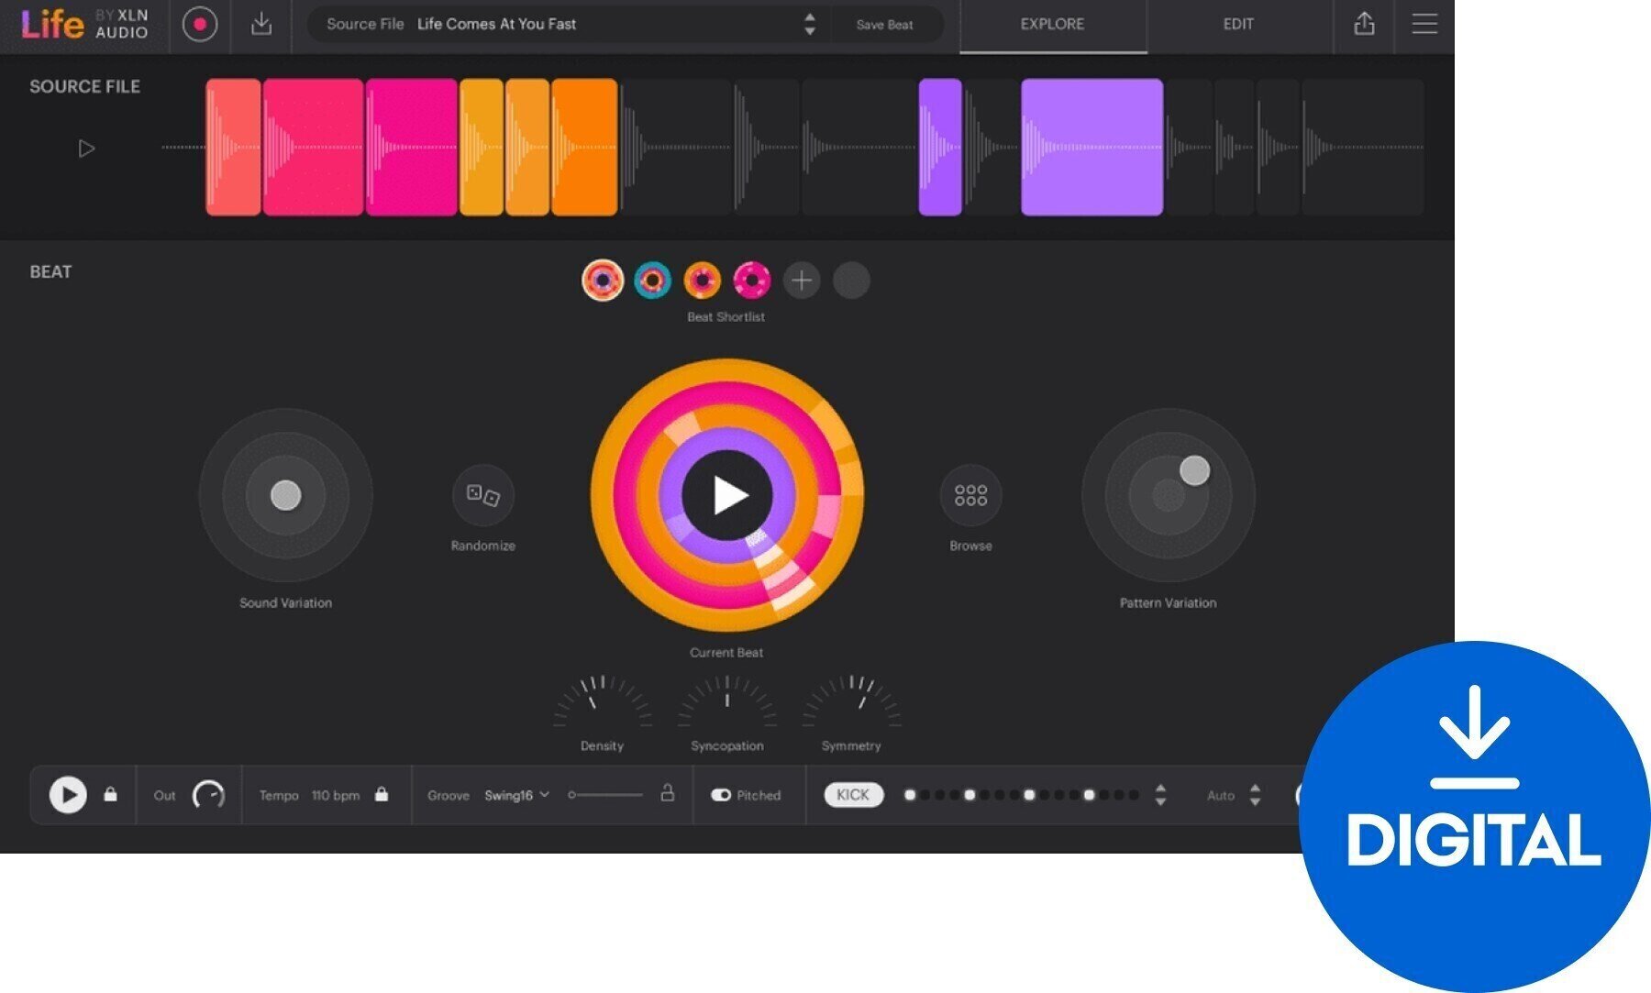The width and height of the screenshot is (1651, 993).
Task: Click the KICK pill button
Action: (x=852, y=795)
